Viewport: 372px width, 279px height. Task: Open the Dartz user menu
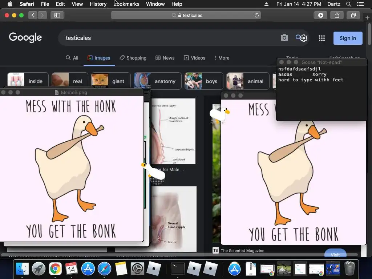pyautogui.click(x=333, y=4)
